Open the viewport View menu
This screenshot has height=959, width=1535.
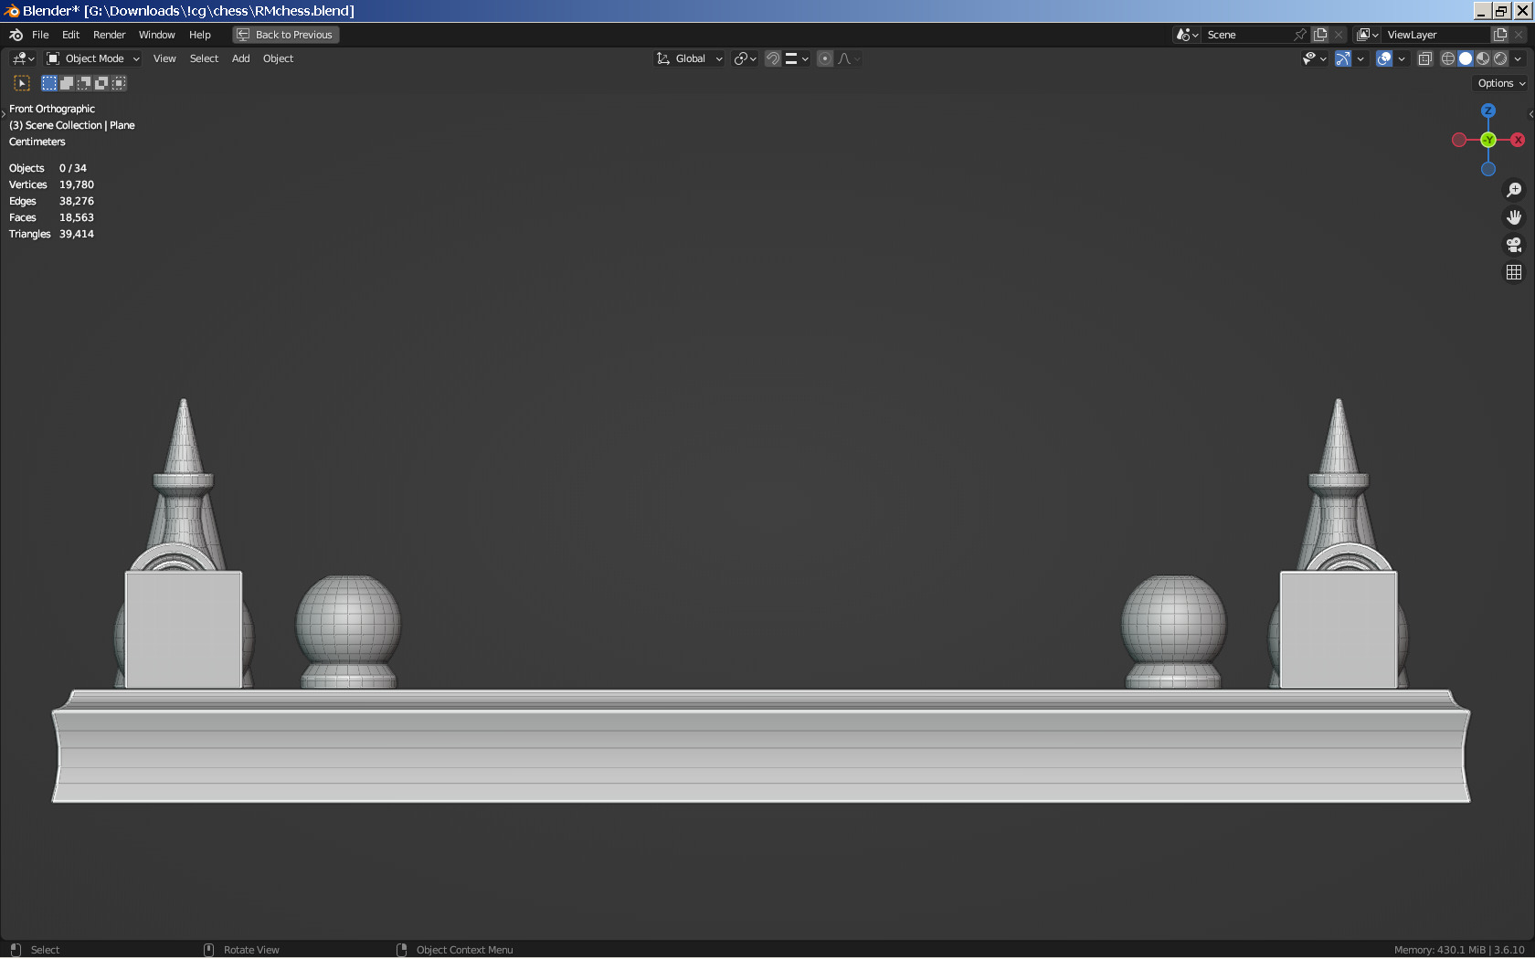pyautogui.click(x=164, y=58)
